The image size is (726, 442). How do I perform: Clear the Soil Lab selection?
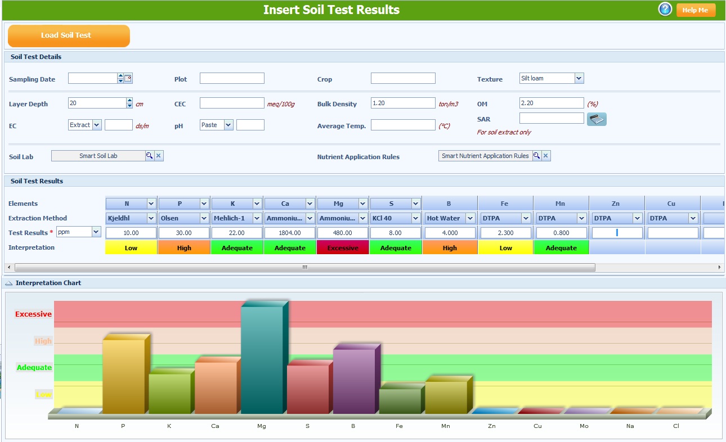coord(159,156)
